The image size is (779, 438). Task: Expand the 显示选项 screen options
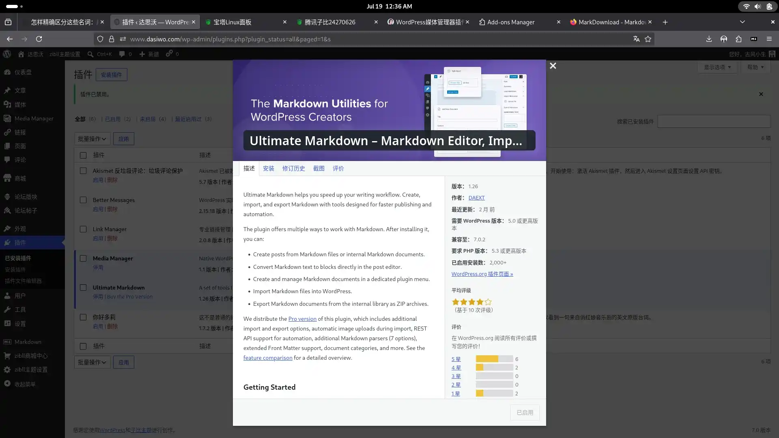717,67
